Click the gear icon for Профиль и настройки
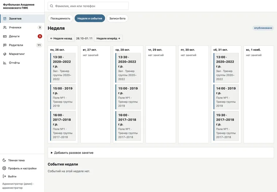 coord(4,168)
